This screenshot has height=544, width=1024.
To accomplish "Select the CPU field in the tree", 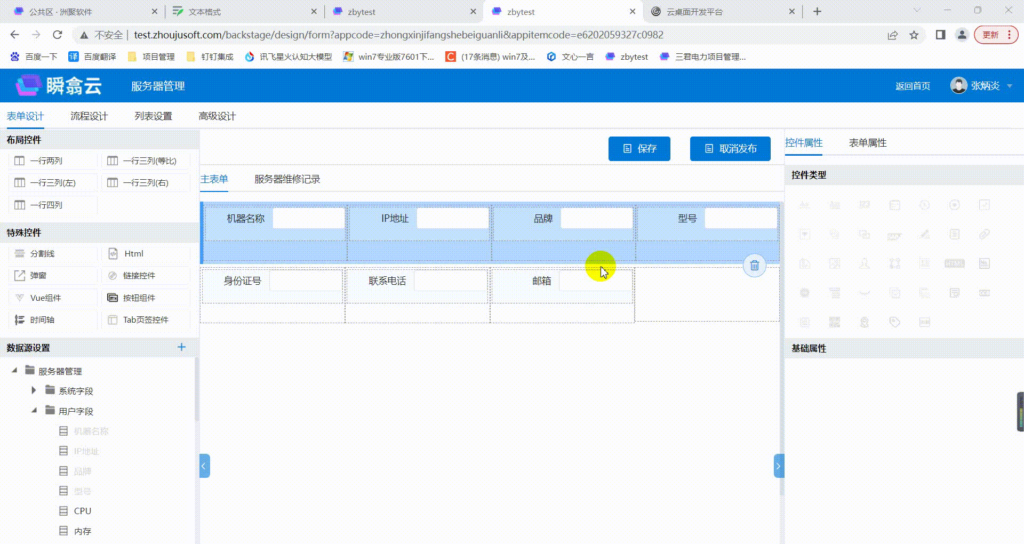I will (x=83, y=511).
